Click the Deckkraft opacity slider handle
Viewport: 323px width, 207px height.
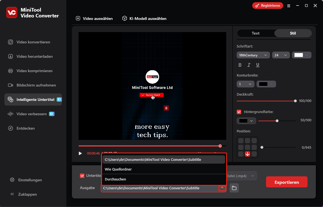295,101
